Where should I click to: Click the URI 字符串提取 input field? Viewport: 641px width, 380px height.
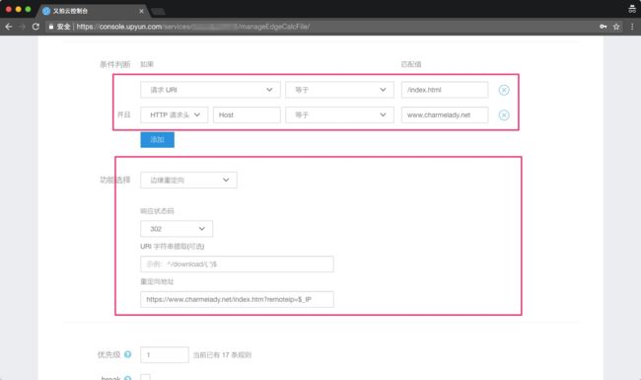point(237,265)
